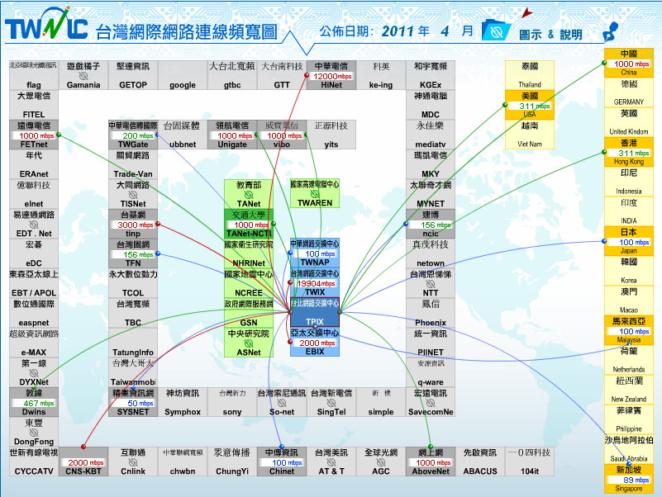Click the SYSNET label

[x=133, y=412]
